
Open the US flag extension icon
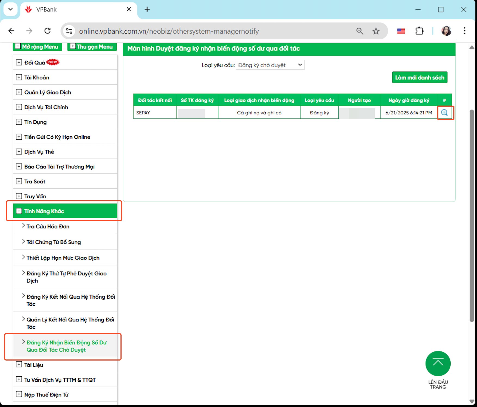pos(401,31)
